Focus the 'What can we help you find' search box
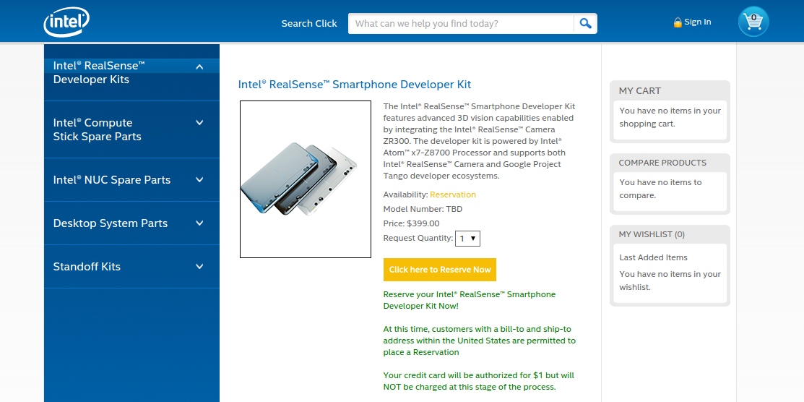This screenshot has height=402, width=804. tap(461, 23)
